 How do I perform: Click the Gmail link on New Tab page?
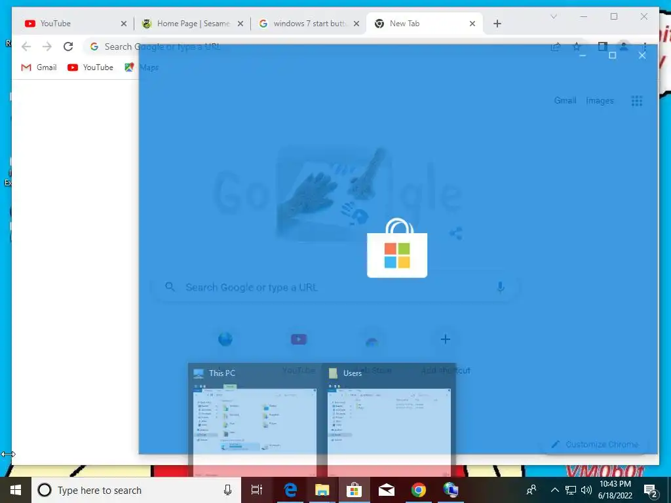click(x=565, y=100)
